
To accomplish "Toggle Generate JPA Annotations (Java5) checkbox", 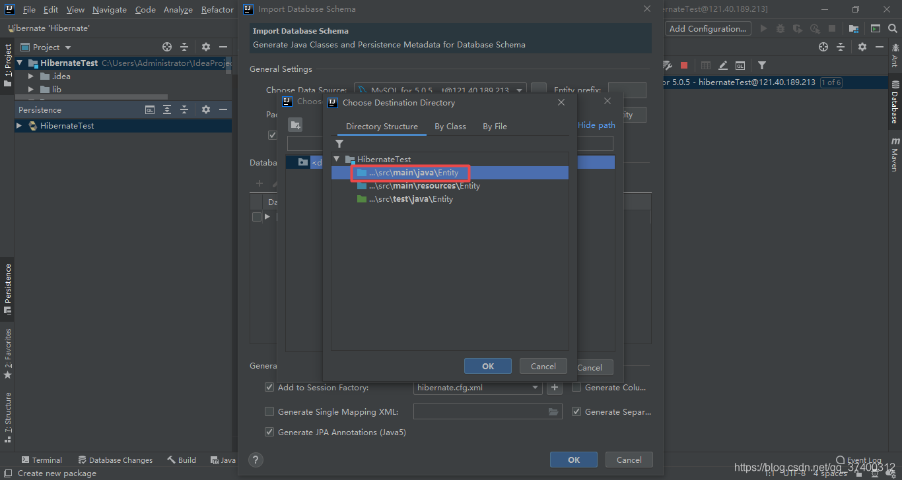I will pos(269,433).
